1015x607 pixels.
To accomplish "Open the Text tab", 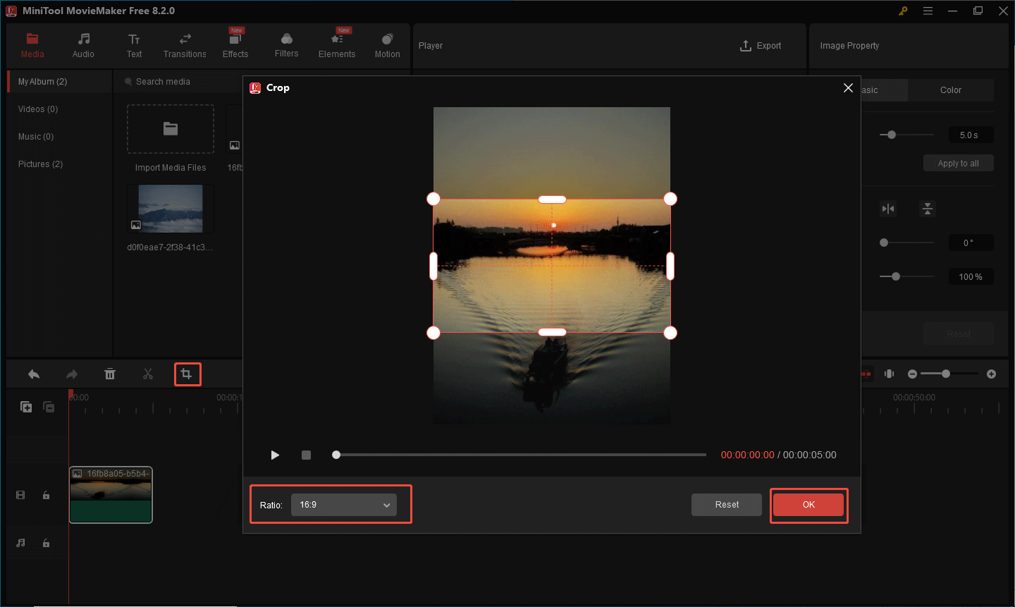I will coord(134,45).
